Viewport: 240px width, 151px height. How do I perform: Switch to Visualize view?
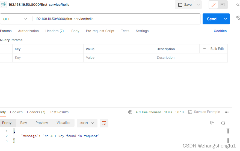click(64, 123)
